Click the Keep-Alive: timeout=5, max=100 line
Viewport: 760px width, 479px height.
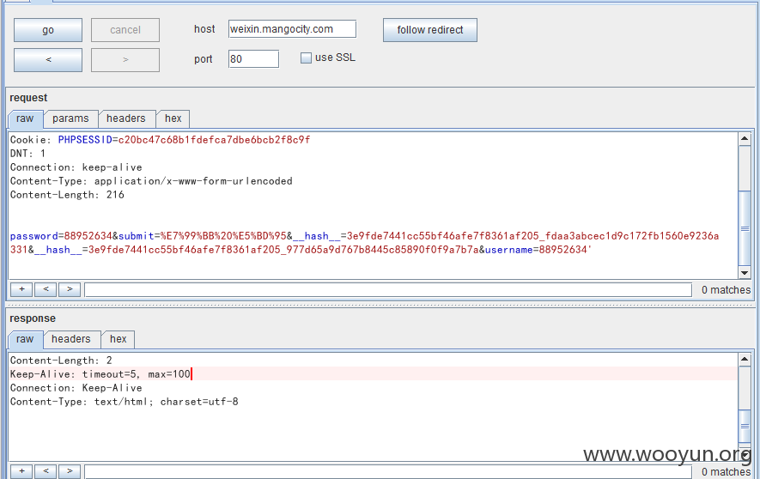[x=100, y=374]
